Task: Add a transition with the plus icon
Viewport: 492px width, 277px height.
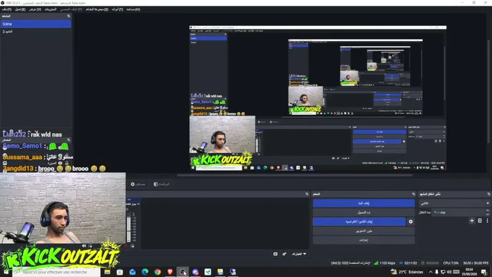Action: 472,221
